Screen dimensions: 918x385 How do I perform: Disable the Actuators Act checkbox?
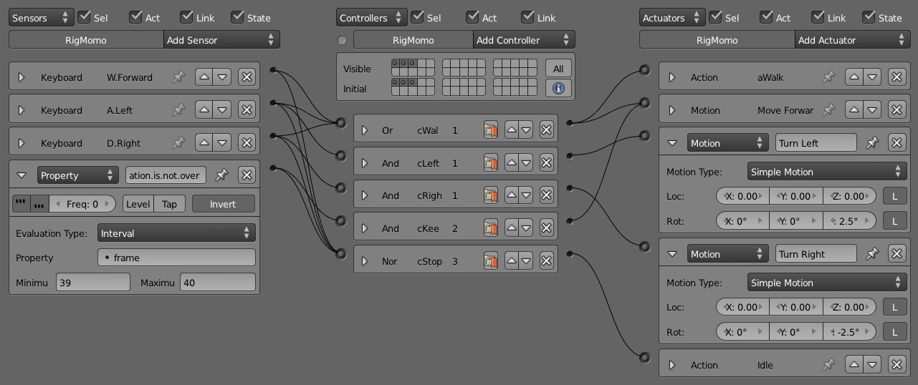click(x=767, y=17)
